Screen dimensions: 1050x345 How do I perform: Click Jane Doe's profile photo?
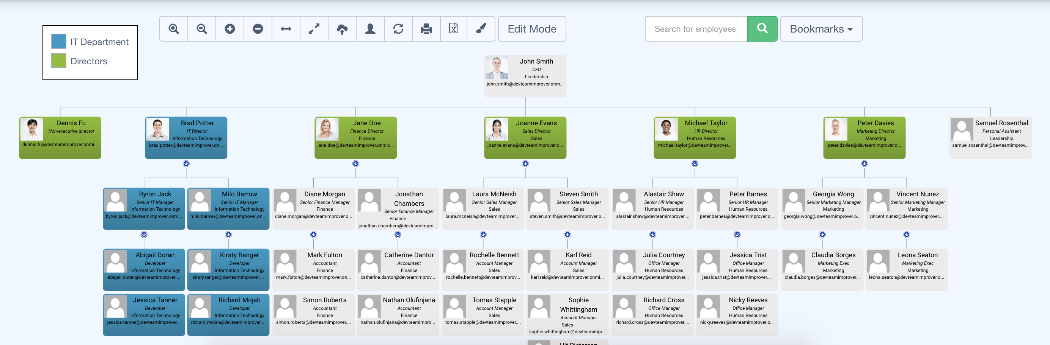[327, 129]
